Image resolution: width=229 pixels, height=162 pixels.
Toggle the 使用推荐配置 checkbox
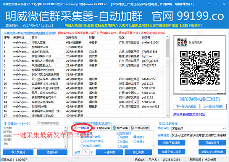(39, 124)
